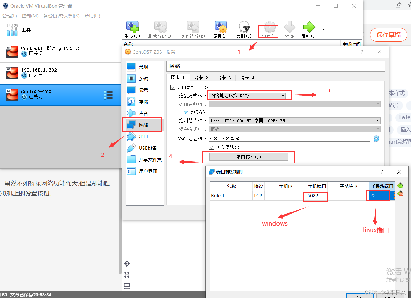The width and height of the screenshot is (411, 298).
Task: Open the 帮助(H) menu
Action: click(x=92, y=16)
